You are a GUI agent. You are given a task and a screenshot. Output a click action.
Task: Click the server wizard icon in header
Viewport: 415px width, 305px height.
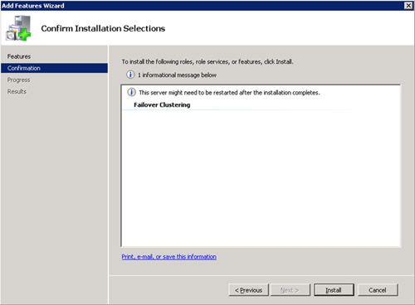[18, 28]
